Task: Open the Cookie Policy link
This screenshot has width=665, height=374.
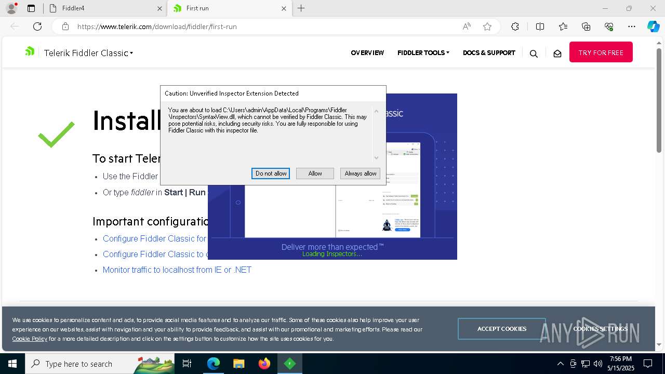Action: tap(30, 339)
